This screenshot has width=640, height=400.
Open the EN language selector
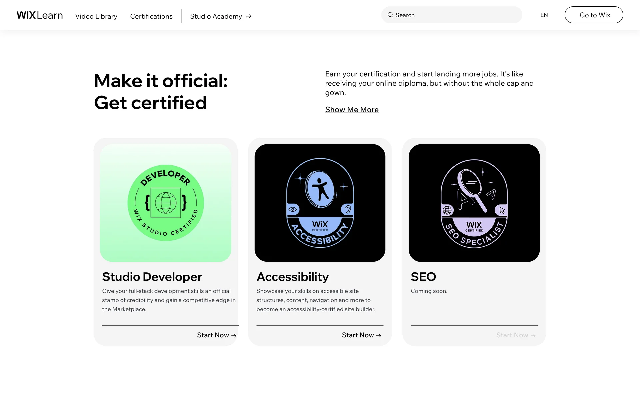click(544, 15)
